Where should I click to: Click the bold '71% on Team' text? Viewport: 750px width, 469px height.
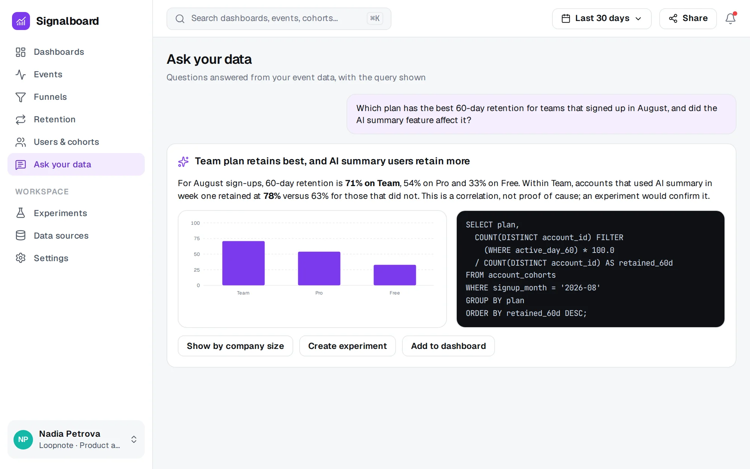(372, 183)
